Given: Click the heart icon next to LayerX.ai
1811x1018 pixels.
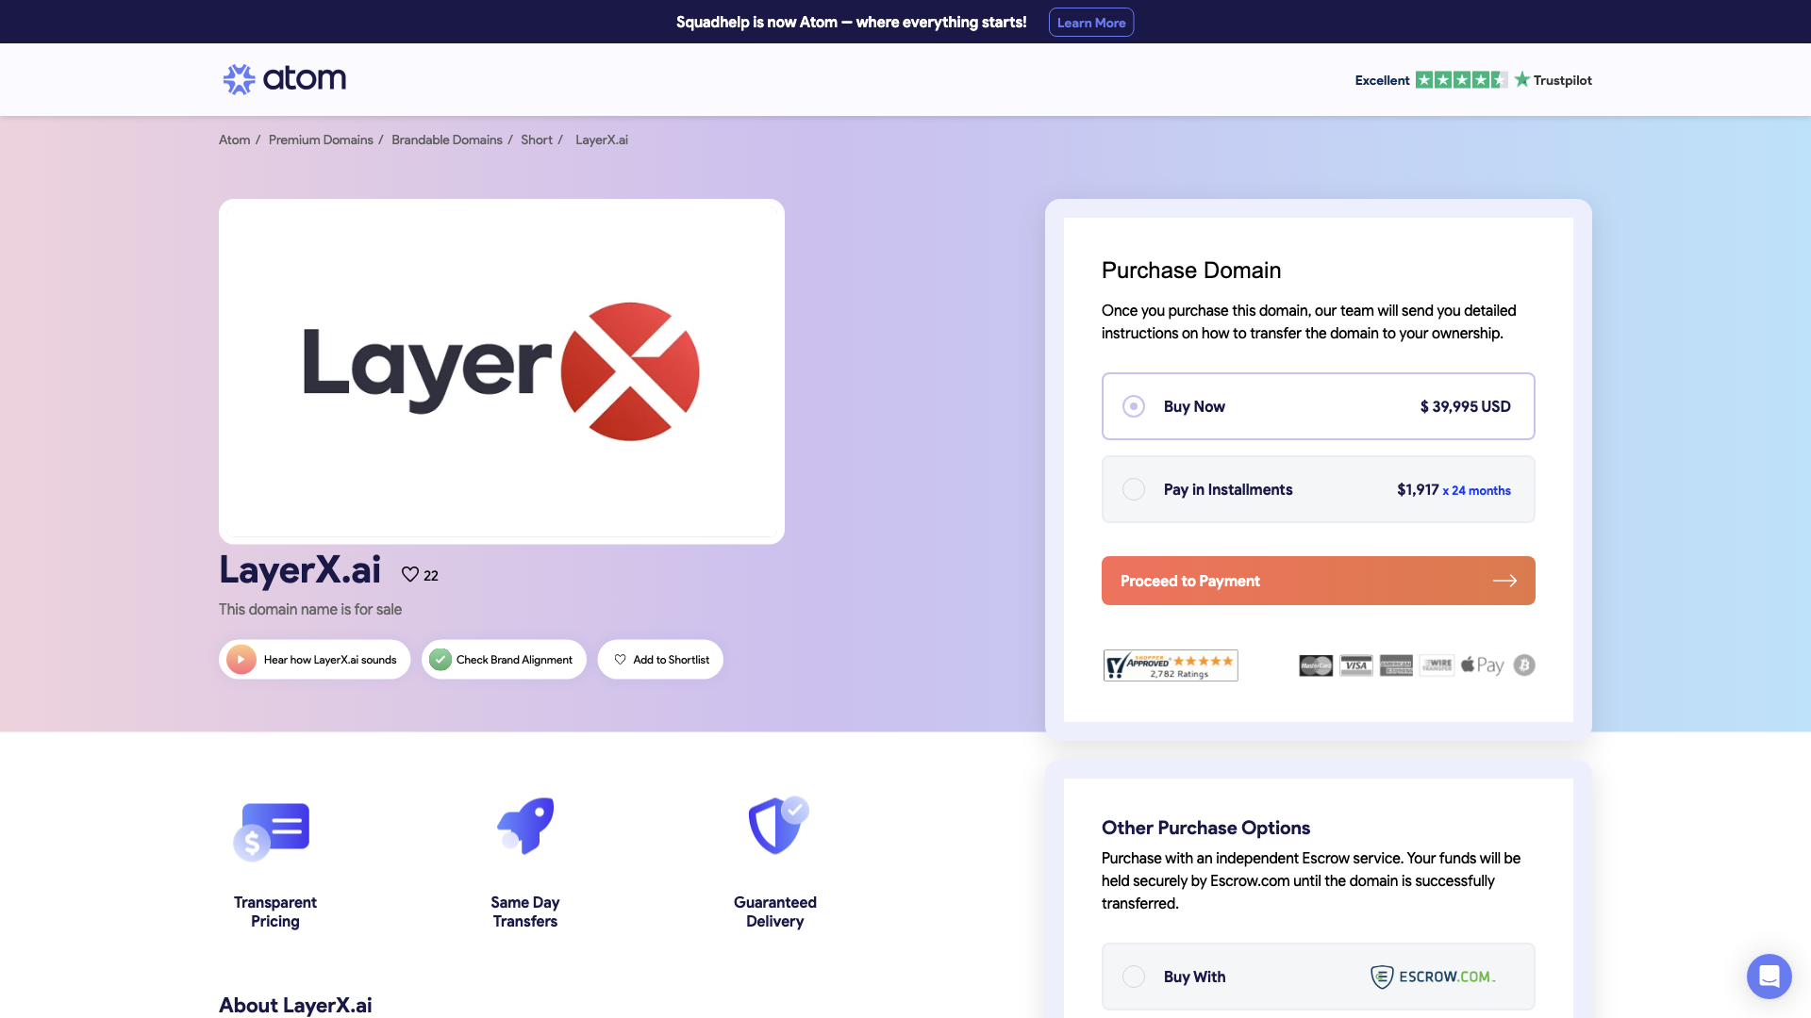Looking at the screenshot, I should click(410, 574).
